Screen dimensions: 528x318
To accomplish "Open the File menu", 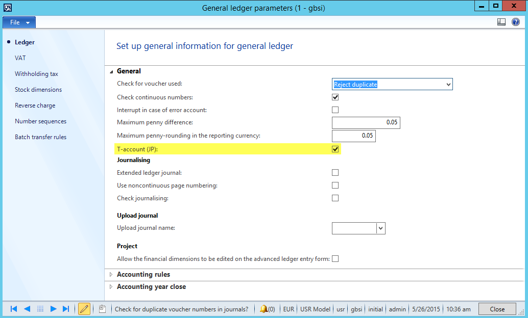I will [x=19, y=22].
